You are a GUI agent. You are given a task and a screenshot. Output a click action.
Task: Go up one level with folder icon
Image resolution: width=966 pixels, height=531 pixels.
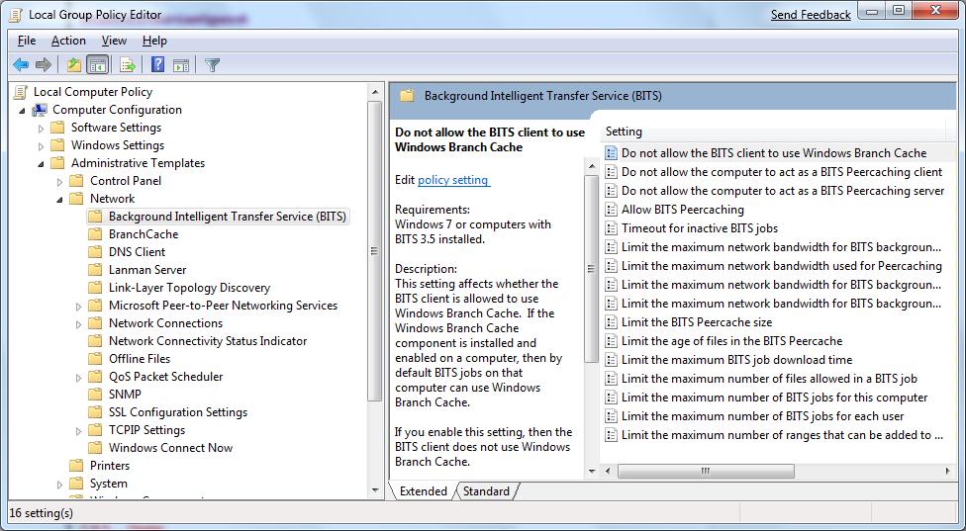(74, 64)
